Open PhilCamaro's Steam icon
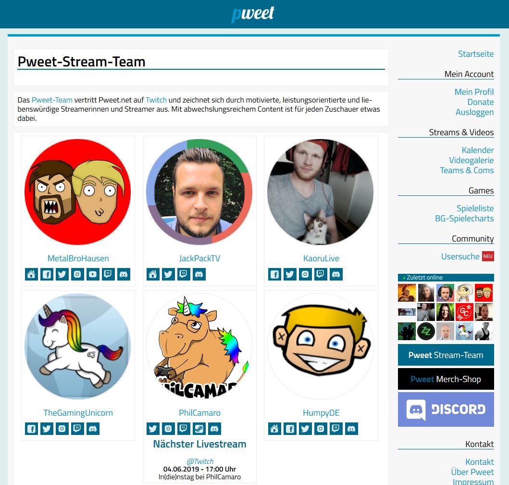 point(199,428)
